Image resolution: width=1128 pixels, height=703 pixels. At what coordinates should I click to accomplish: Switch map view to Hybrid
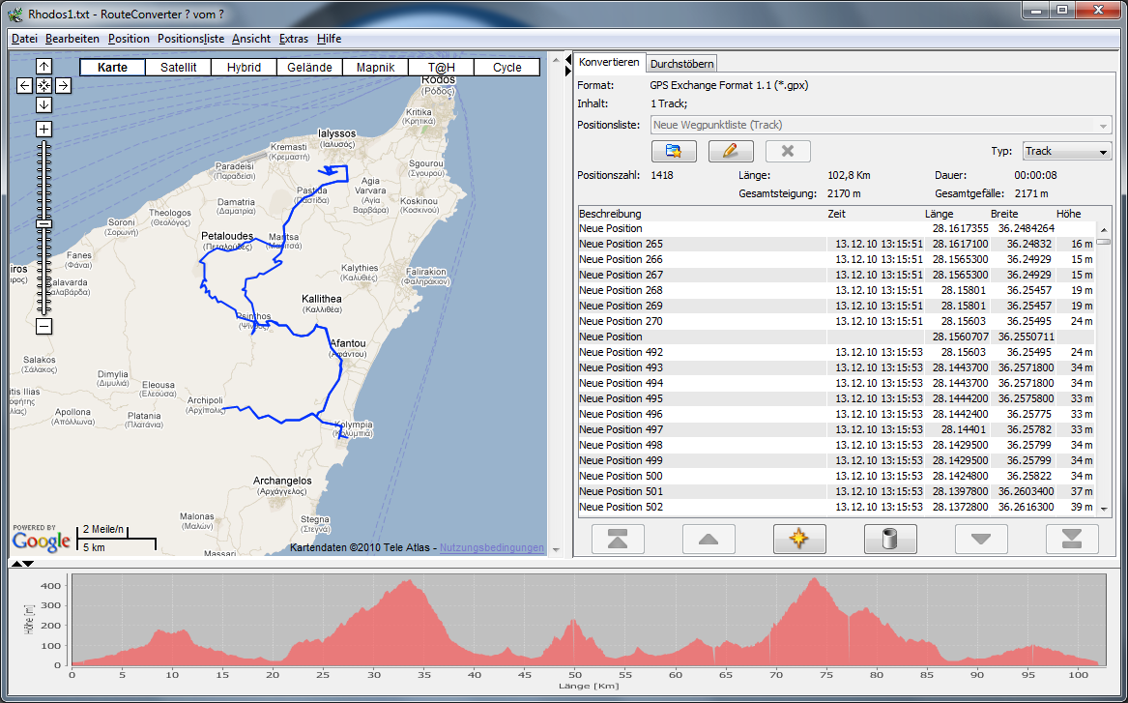point(244,68)
